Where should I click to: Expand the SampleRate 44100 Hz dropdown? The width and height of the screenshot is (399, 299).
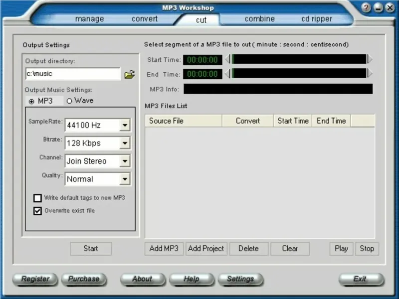[125, 125]
